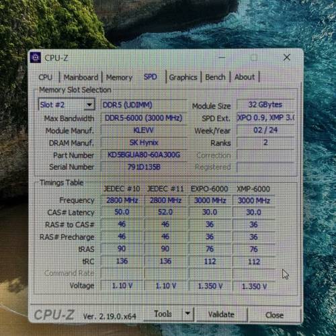Screen dimensions: 336x336
Task: Click the 32 GBytes module size value
Action: click(265, 104)
